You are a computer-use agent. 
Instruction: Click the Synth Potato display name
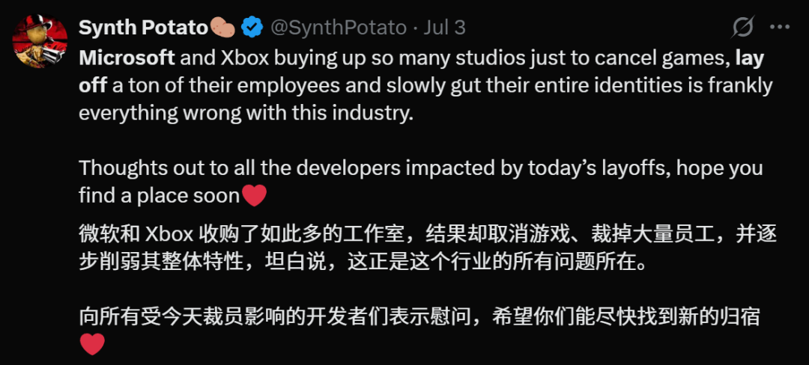(x=143, y=28)
